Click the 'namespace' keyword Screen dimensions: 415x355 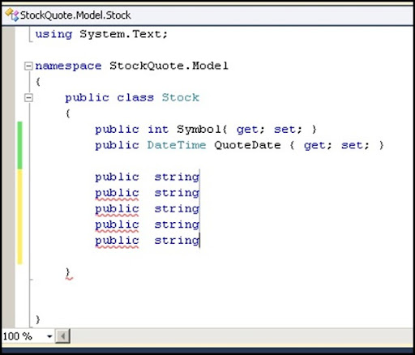coord(68,66)
